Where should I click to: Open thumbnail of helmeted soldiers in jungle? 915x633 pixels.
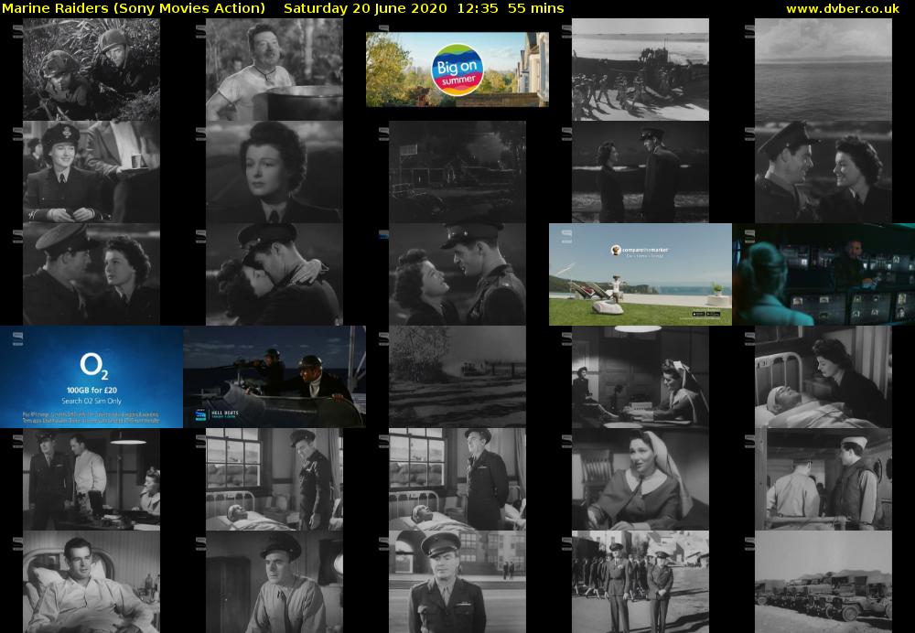(91, 70)
